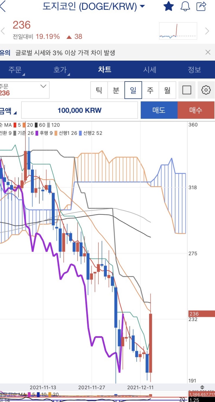Expand the order price dropdown showing 236

(x=25, y=90)
